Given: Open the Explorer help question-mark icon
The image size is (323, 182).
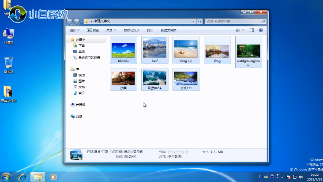Looking at the screenshot, I should (261, 30).
